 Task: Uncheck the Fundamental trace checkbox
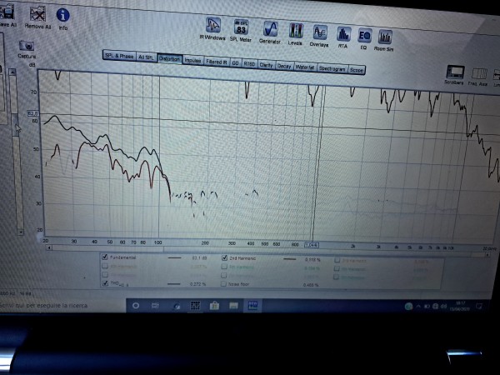click(x=104, y=257)
